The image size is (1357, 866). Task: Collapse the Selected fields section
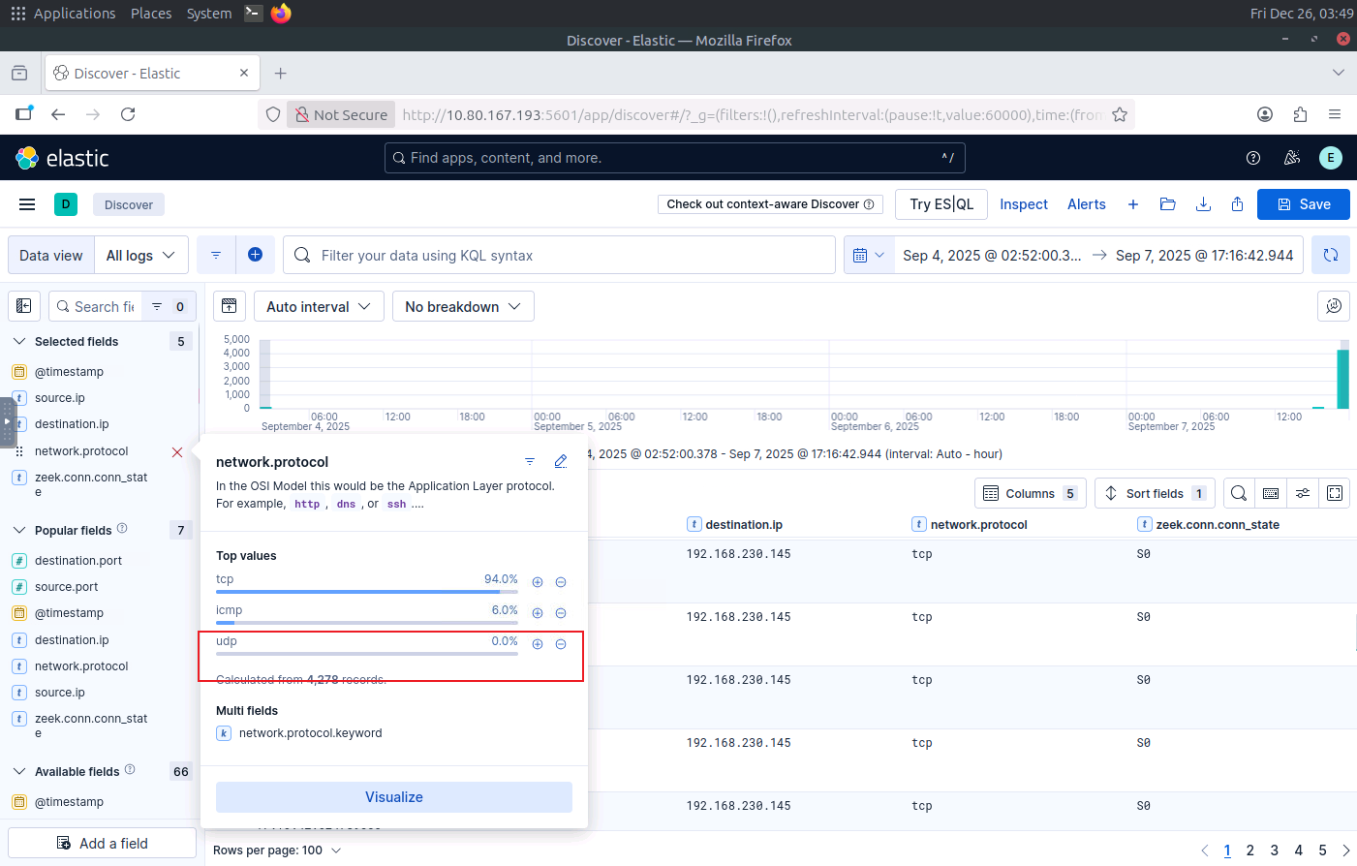coord(19,341)
